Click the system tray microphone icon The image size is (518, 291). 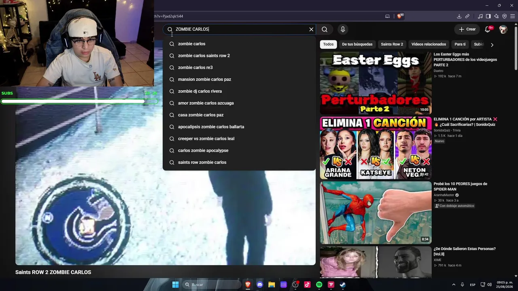463,285
